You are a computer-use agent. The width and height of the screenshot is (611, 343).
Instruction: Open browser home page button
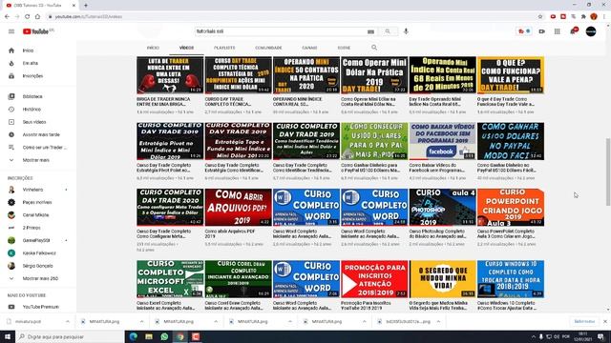click(x=37, y=17)
